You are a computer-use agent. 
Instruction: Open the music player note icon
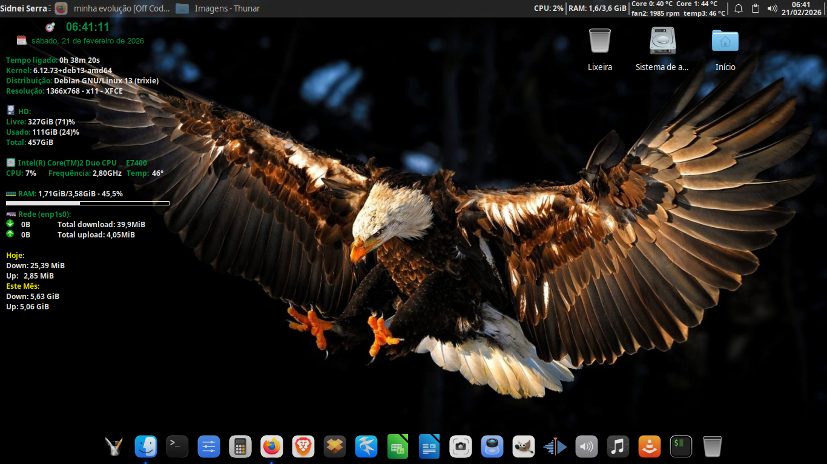[618, 447]
